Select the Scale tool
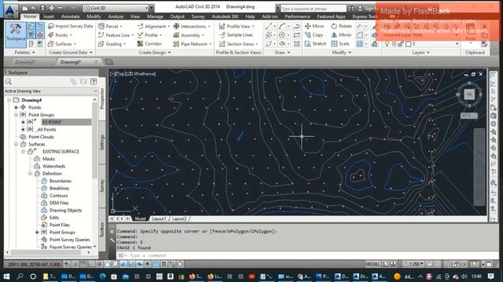This screenshot has height=282, width=503. tap(340, 44)
